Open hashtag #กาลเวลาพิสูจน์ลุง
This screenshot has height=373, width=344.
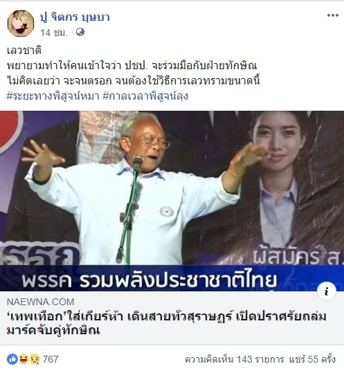pos(145,96)
